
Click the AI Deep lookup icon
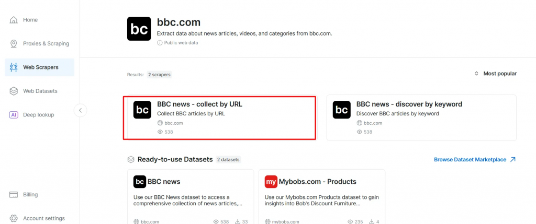pos(14,114)
